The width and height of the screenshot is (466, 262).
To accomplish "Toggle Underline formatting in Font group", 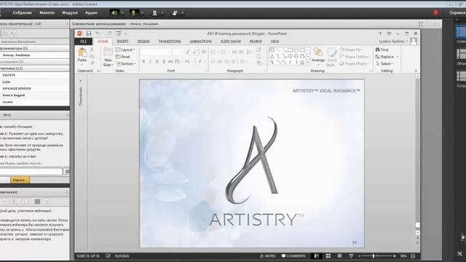I will (157, 61).
